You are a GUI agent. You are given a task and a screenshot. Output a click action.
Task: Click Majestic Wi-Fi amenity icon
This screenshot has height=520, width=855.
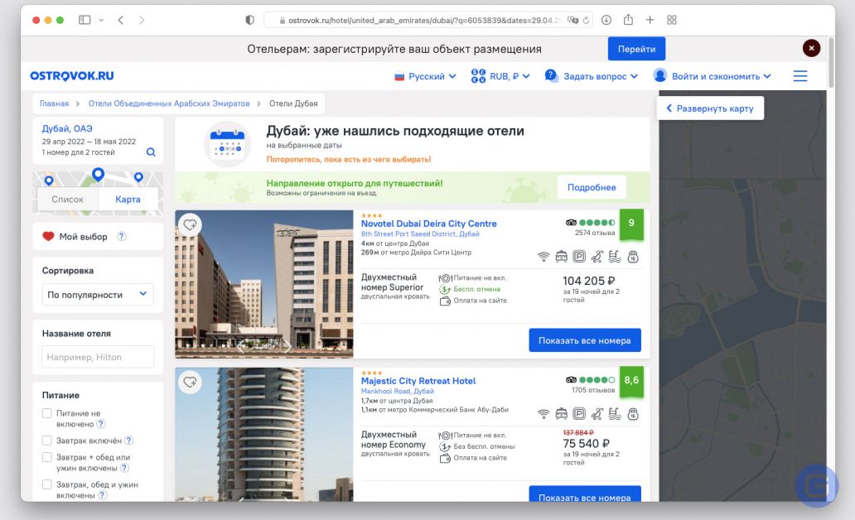[543, 414]
